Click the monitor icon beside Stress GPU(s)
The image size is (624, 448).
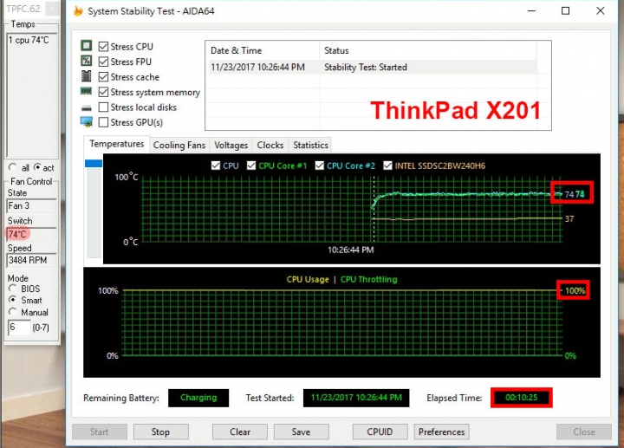click(87, 121)
